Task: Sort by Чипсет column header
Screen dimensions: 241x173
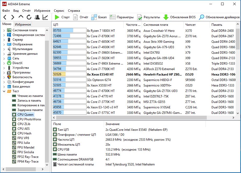Action: tap(190, 24)
